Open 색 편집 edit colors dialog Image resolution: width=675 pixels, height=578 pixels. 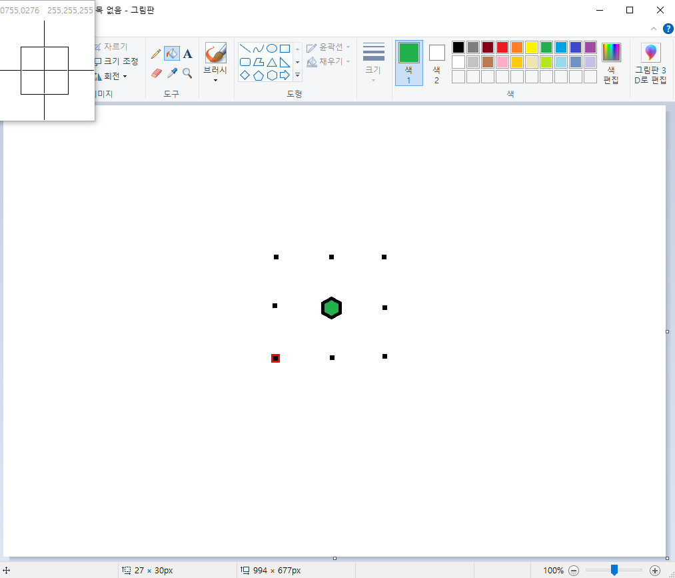[610, 63]
